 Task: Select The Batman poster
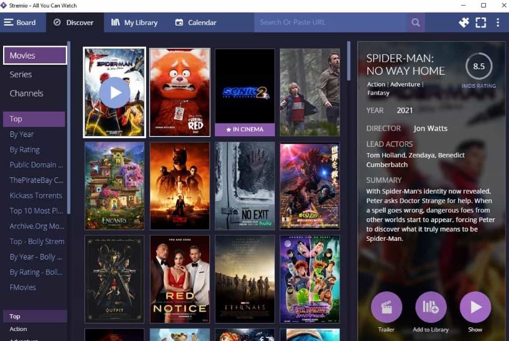click(x=180, y=186)
